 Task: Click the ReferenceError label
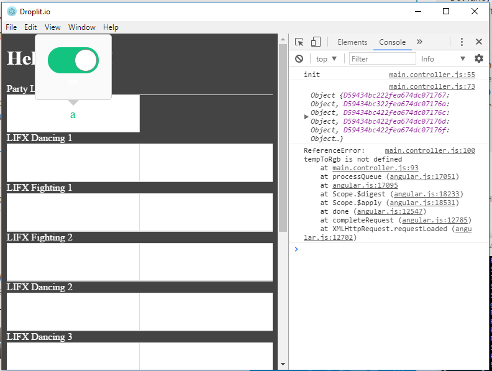(334, 150)
